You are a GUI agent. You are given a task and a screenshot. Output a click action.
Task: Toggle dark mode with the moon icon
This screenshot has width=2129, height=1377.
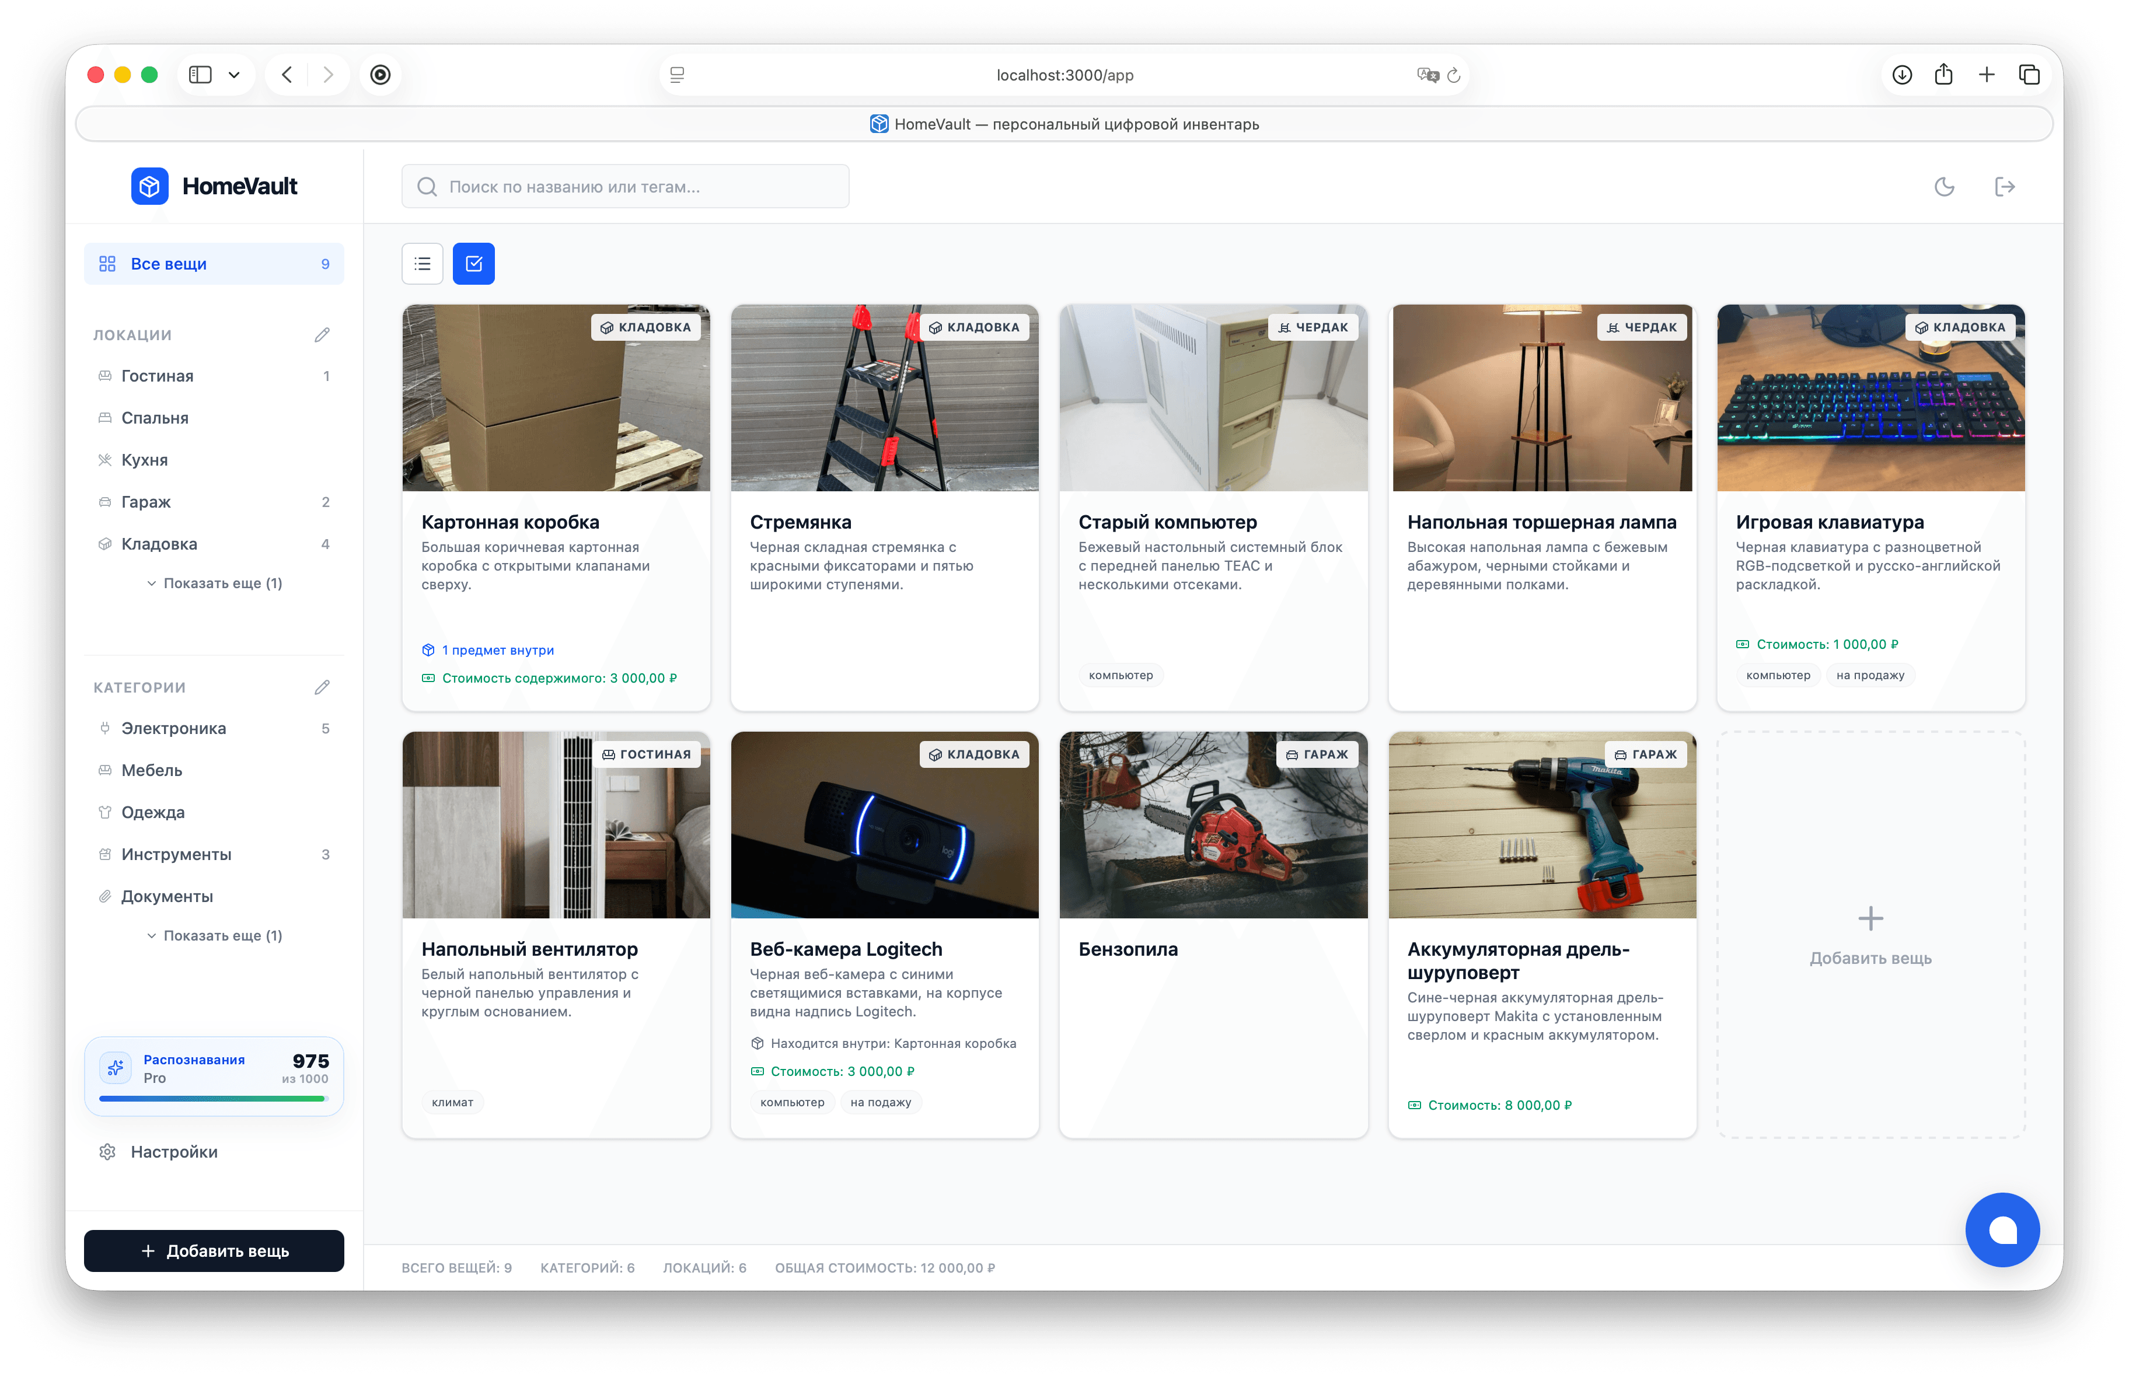click(x=1944, y=187)
